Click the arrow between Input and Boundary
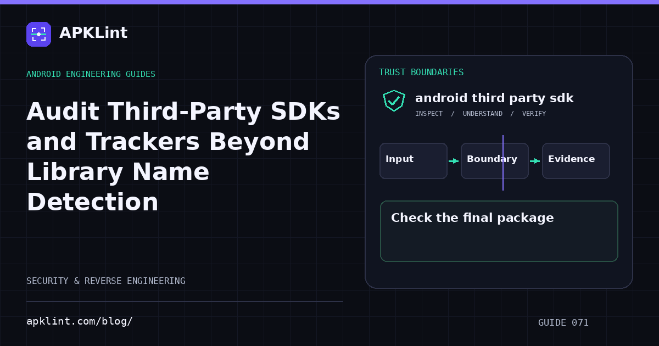The height and width of the screenshot is (346, 659). 454,161
